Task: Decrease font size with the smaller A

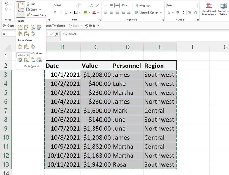Action: (x=97, y=6)
